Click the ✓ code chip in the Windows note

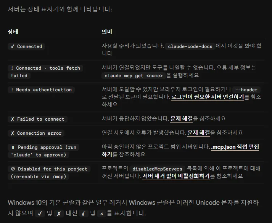[x=40, y=213]
